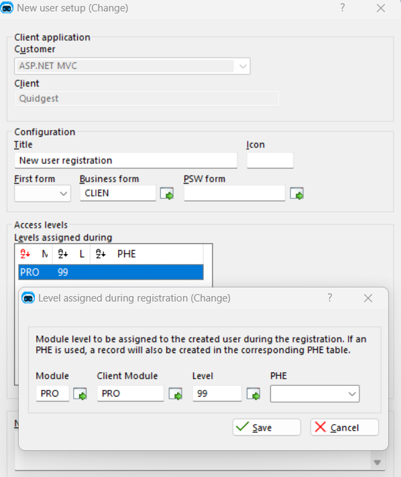Open lookup icon beside Business form field

[167, 194]
